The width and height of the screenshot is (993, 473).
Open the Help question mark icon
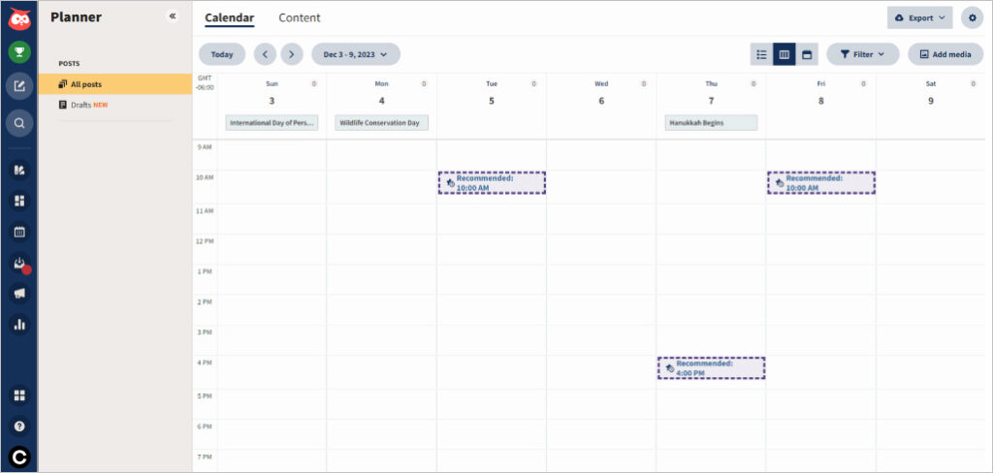tap(19, 426)
